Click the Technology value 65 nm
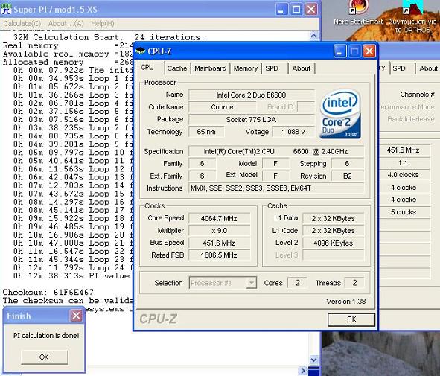 point(206,132)
